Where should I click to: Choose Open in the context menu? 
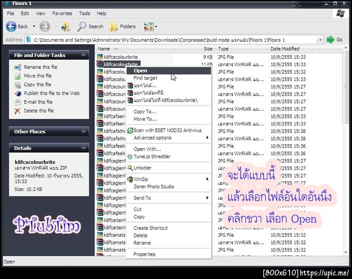point(169,71)
